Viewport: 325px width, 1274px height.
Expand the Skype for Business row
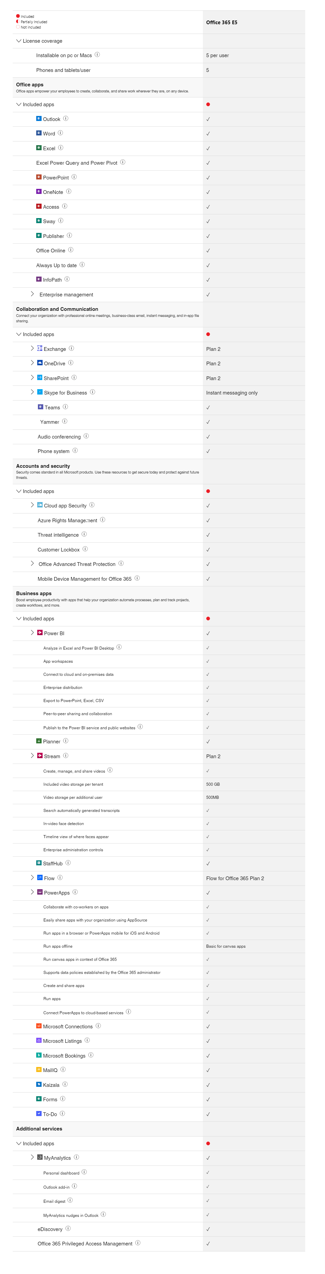[33, 392]
